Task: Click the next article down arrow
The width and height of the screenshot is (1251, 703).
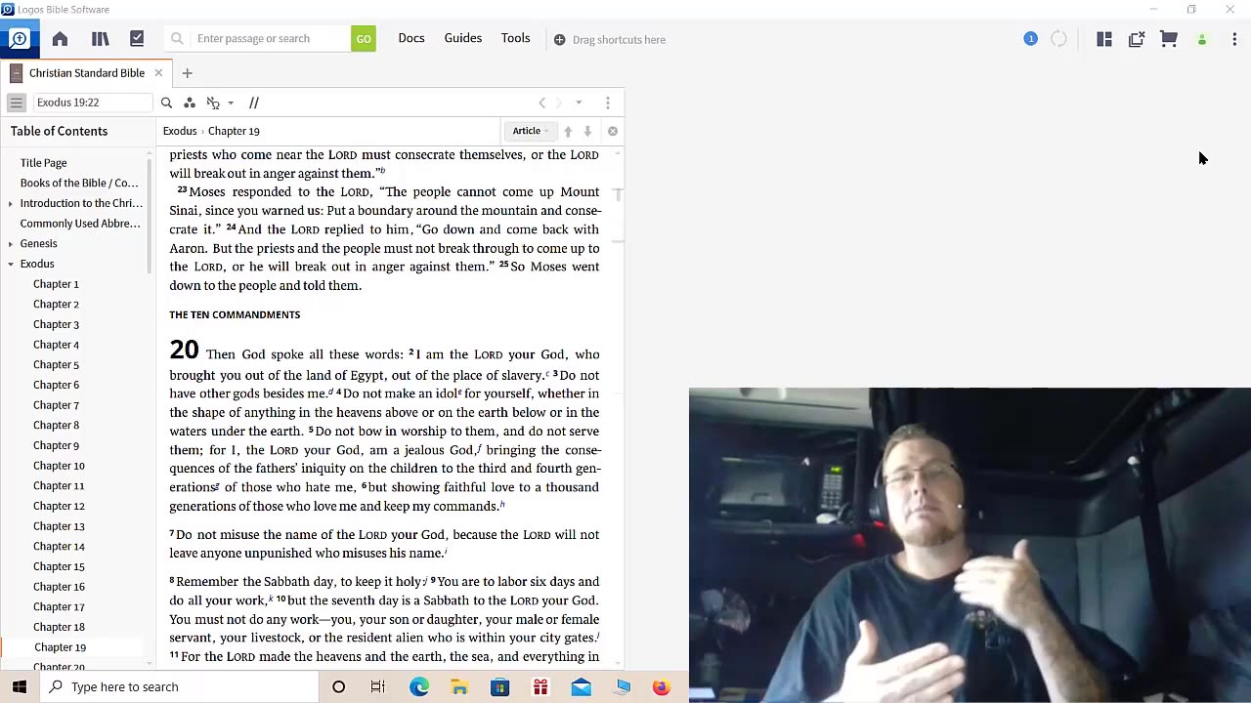Action: point(587,131)
